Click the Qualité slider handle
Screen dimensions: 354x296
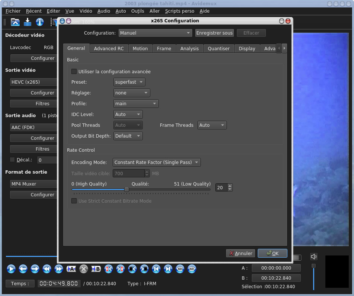[126, 189]
